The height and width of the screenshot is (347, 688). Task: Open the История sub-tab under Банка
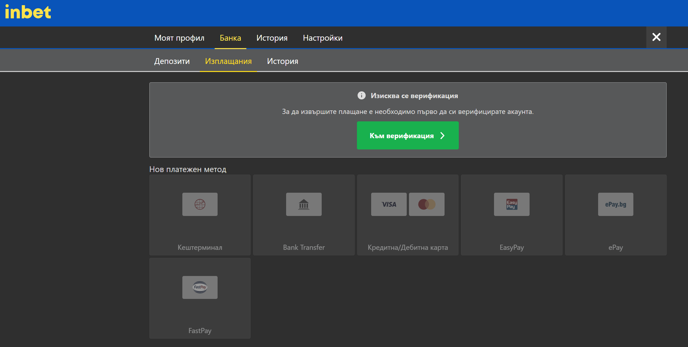[x=283, y=61]
